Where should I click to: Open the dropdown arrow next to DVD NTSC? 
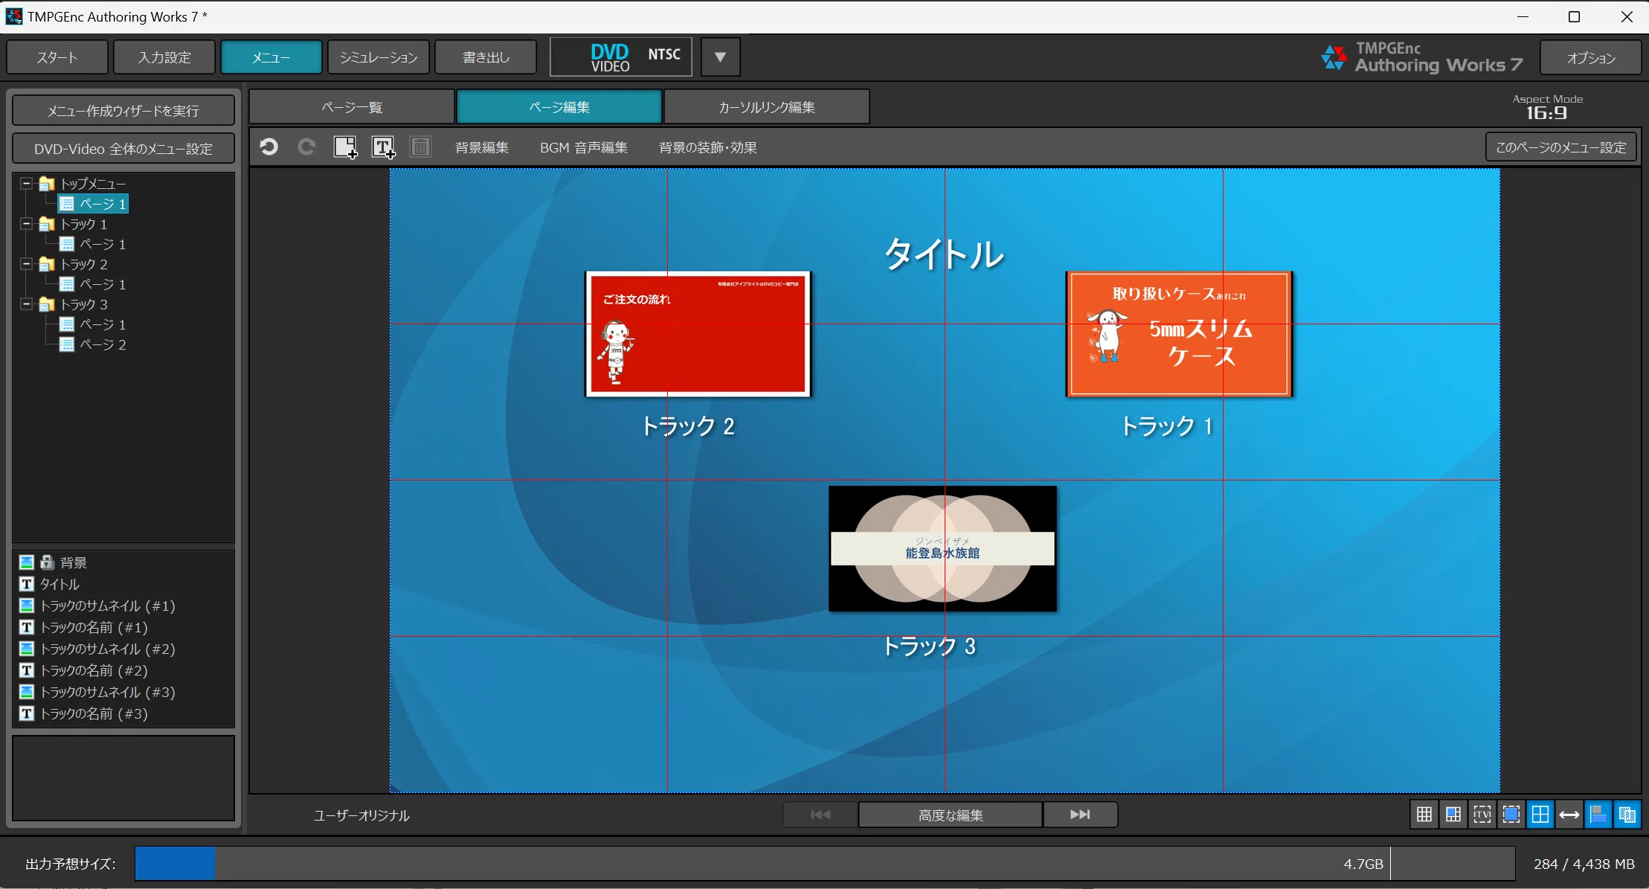(x=720, y=57)
